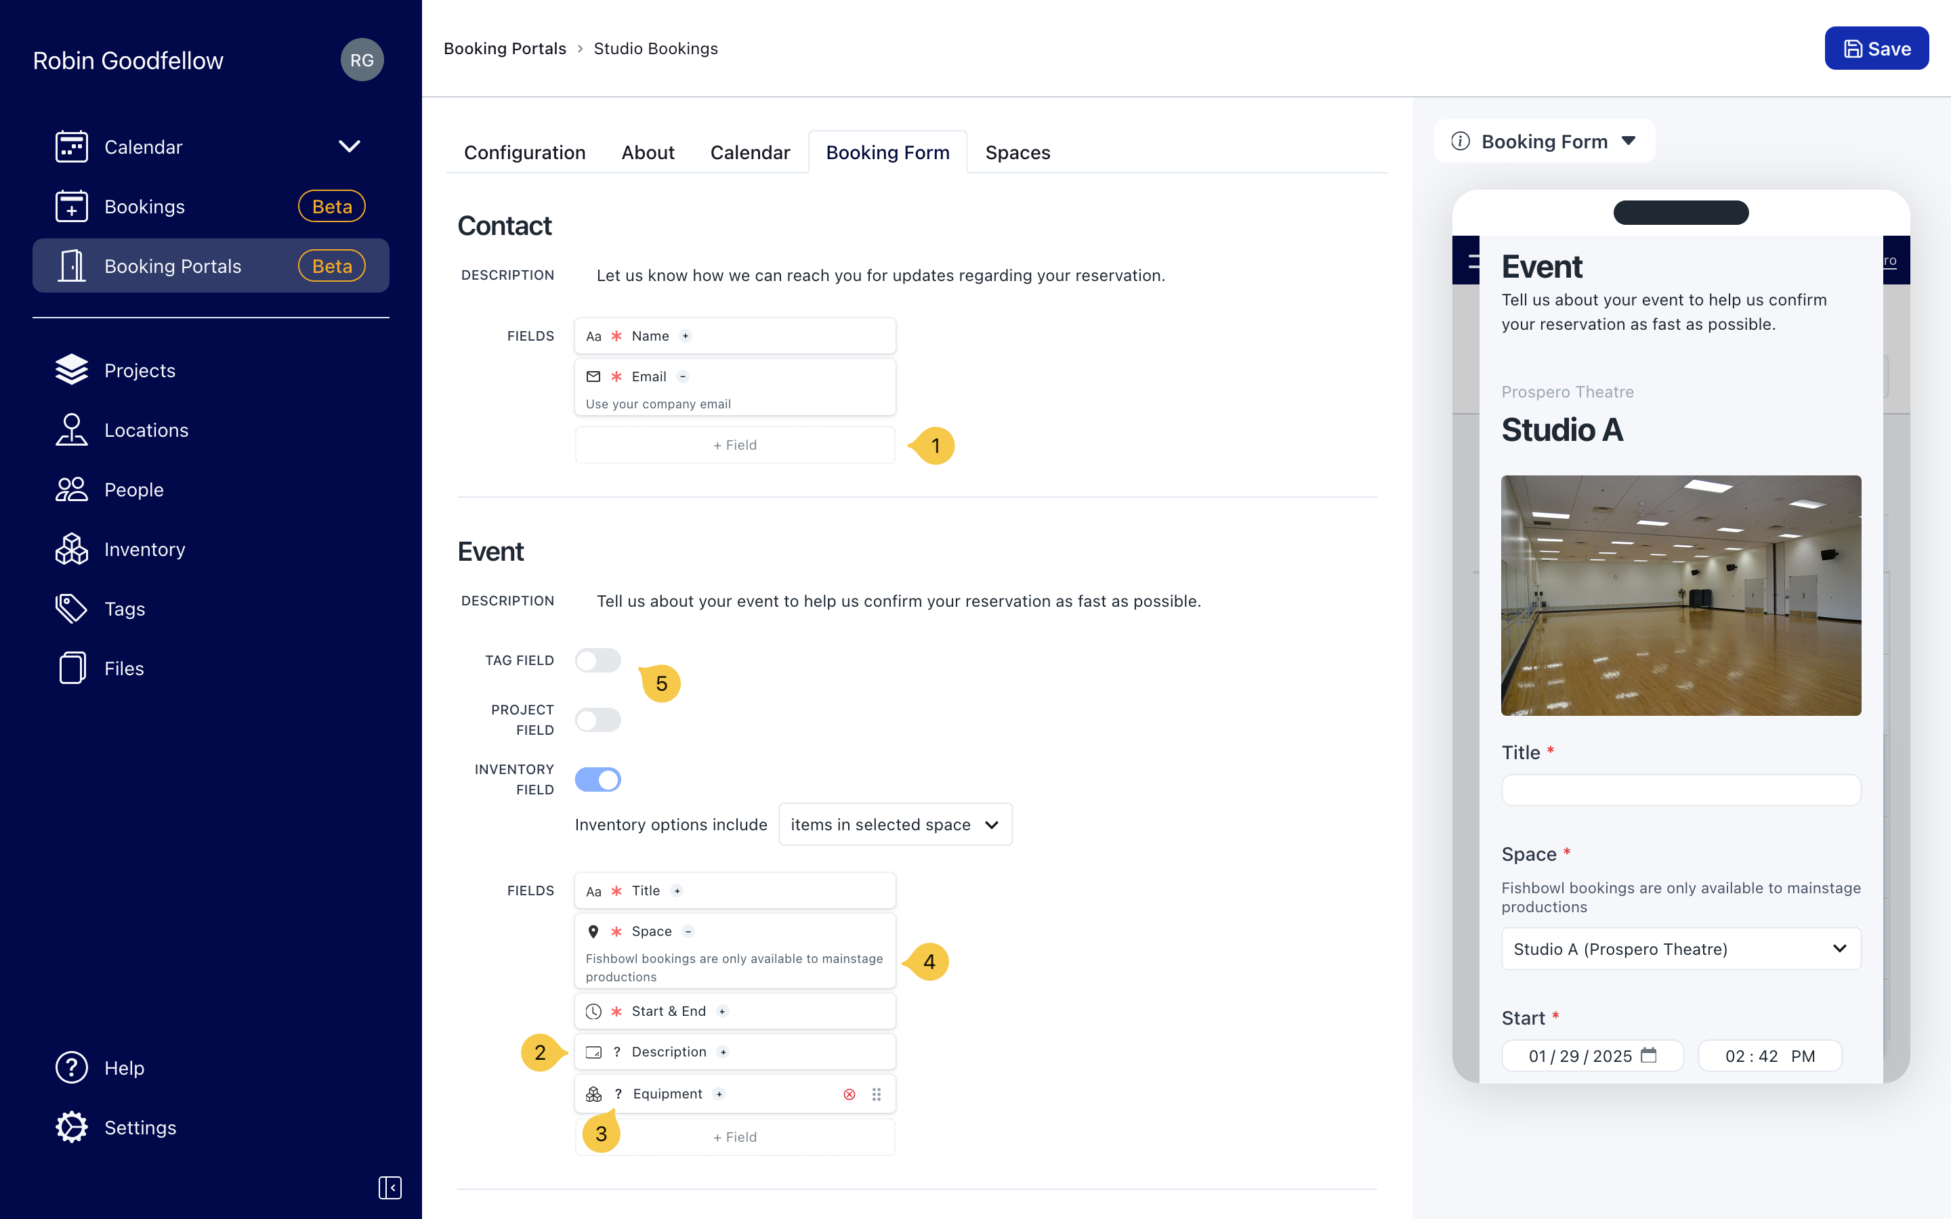Add a field to Contact section
The width and height of the screenshot is (1951, 1219).
pos(734,445)
